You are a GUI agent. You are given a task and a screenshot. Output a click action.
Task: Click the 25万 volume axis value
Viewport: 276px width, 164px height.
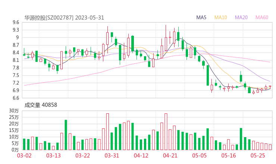tap(14, 117)
